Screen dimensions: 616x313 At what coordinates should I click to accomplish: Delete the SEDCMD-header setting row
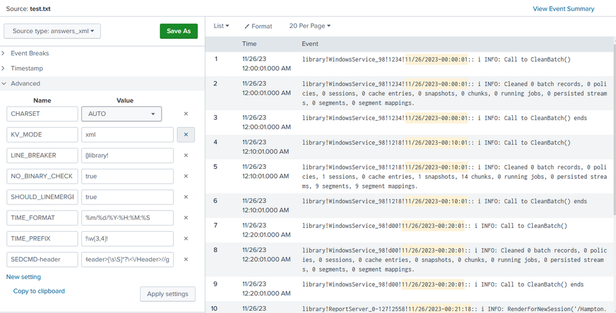point(186,259)
